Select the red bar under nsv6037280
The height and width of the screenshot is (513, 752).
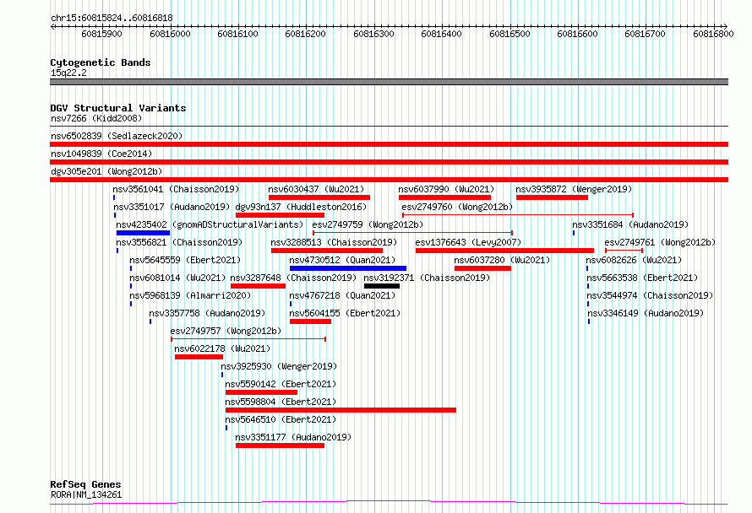482,268
